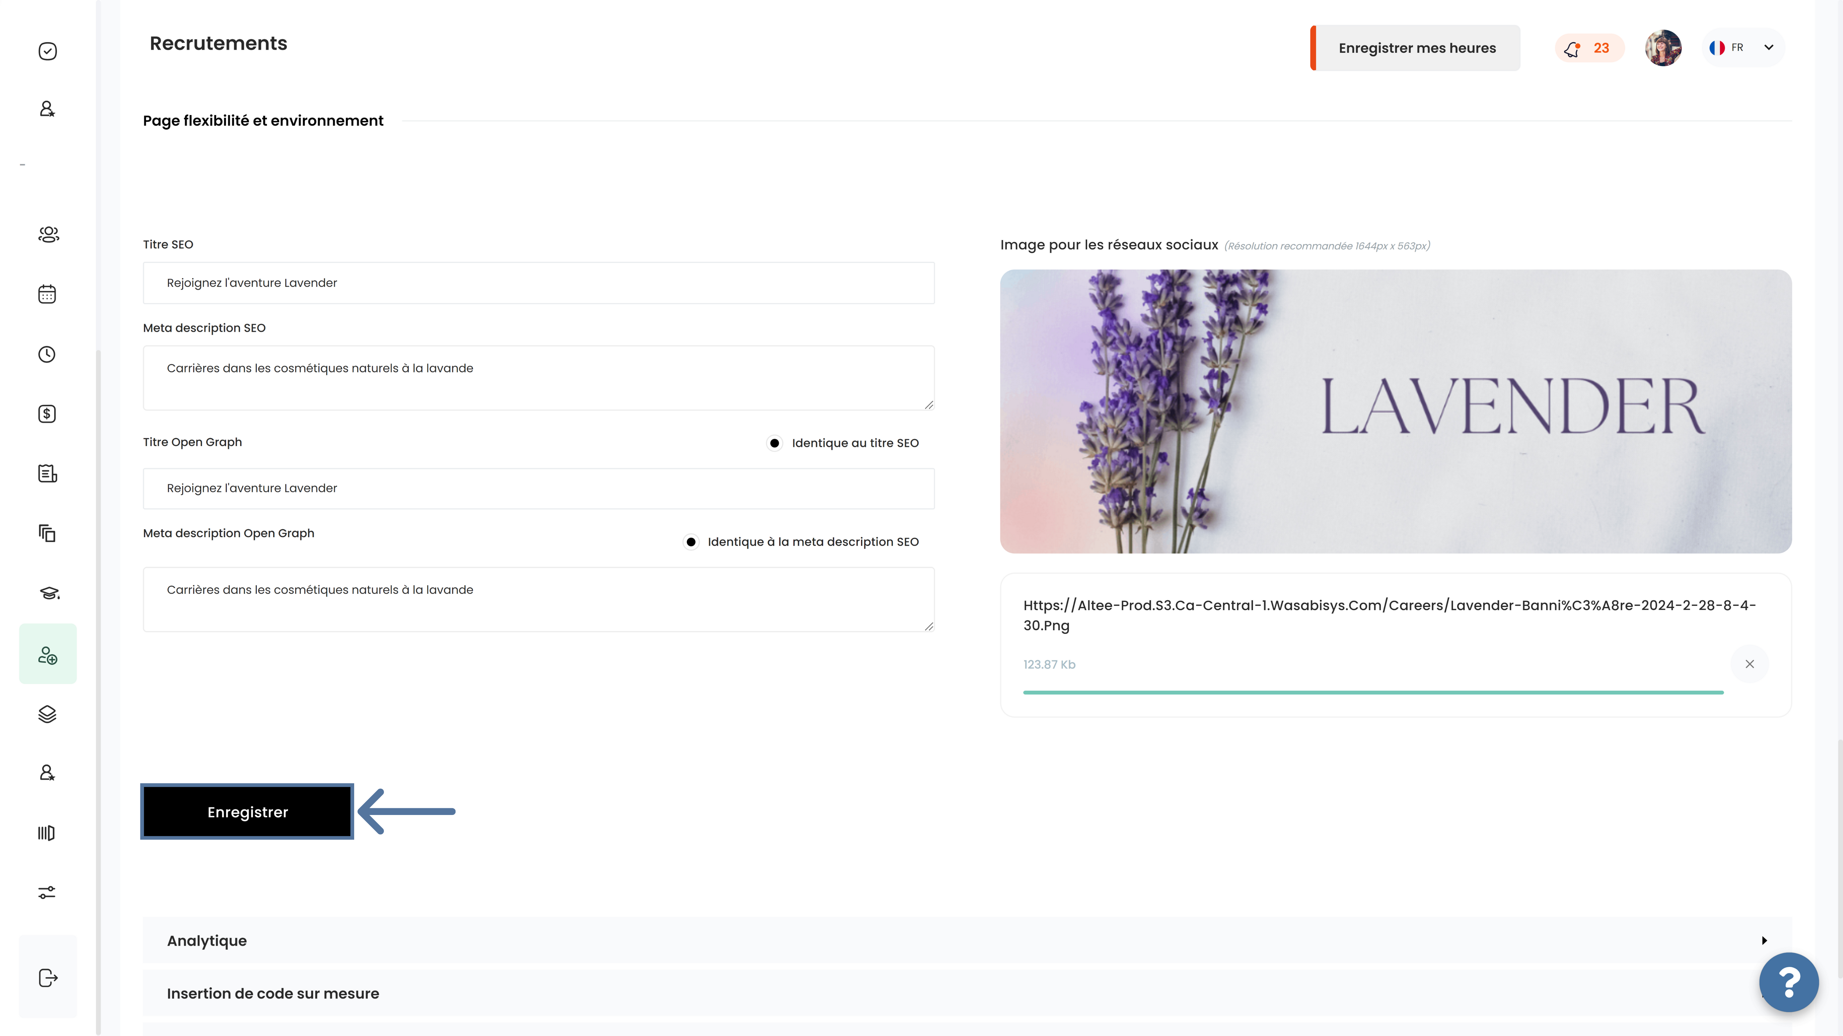Click the 123.87 Kb file size text
Viewport: 1843px width, 1036px height.
click(x=1049, y=664)
